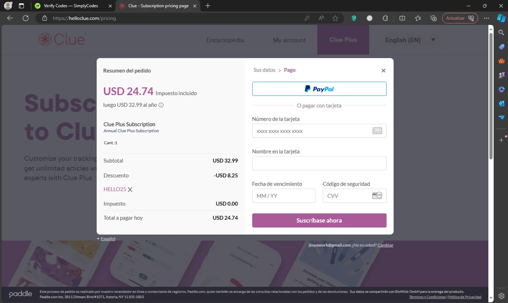Open the Copilot sidebar icon
508x303 pixels.
[x=501, y=18]
